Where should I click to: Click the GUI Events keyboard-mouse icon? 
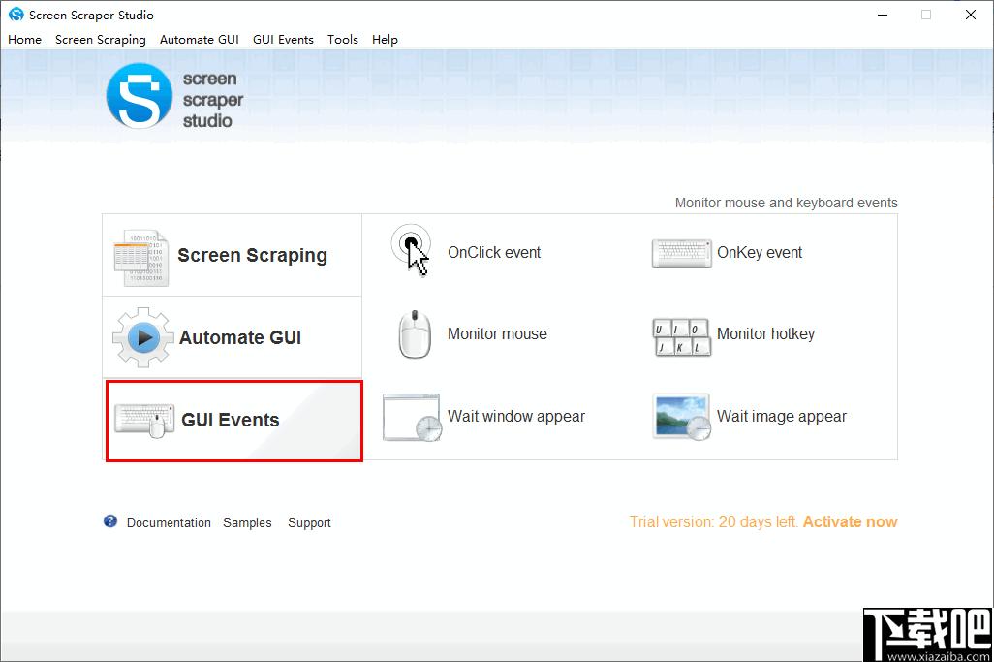(x=144, y=421)
